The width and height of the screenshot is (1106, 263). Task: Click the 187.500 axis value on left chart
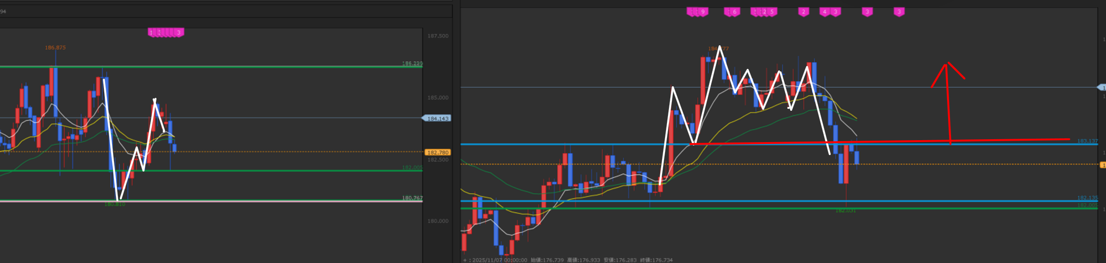click(438, 36)
